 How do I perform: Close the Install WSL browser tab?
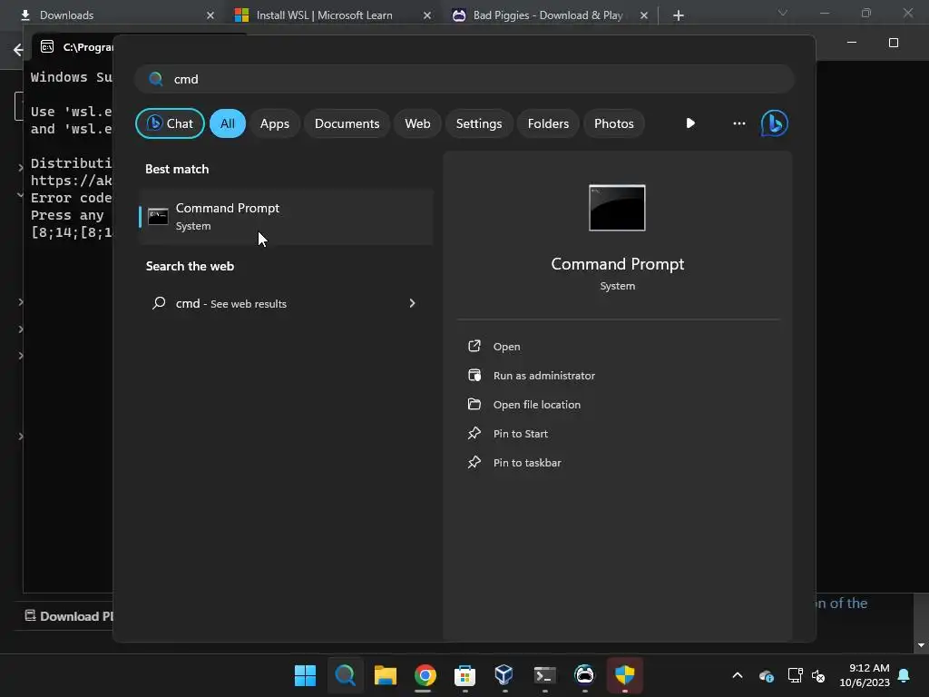point(426,15)
